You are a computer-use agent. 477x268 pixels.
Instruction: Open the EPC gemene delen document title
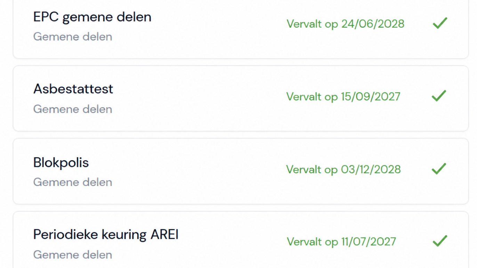point(92,17)
